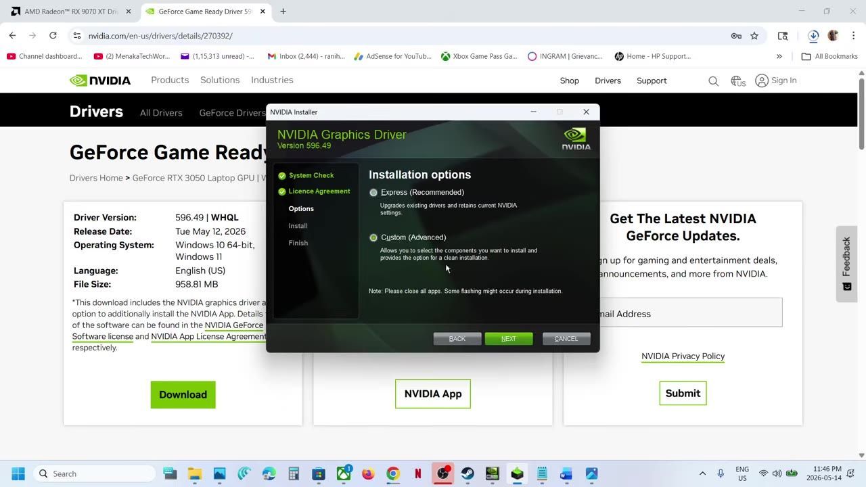Open Google Chrome from taskbar
Screen dimensions: 866x487
tap(393, 473)
